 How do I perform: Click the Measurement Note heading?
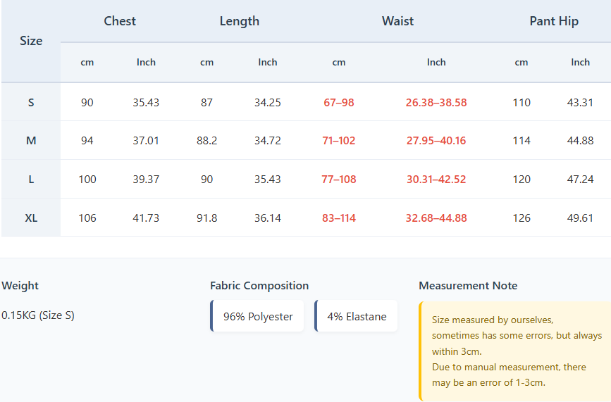468,286
